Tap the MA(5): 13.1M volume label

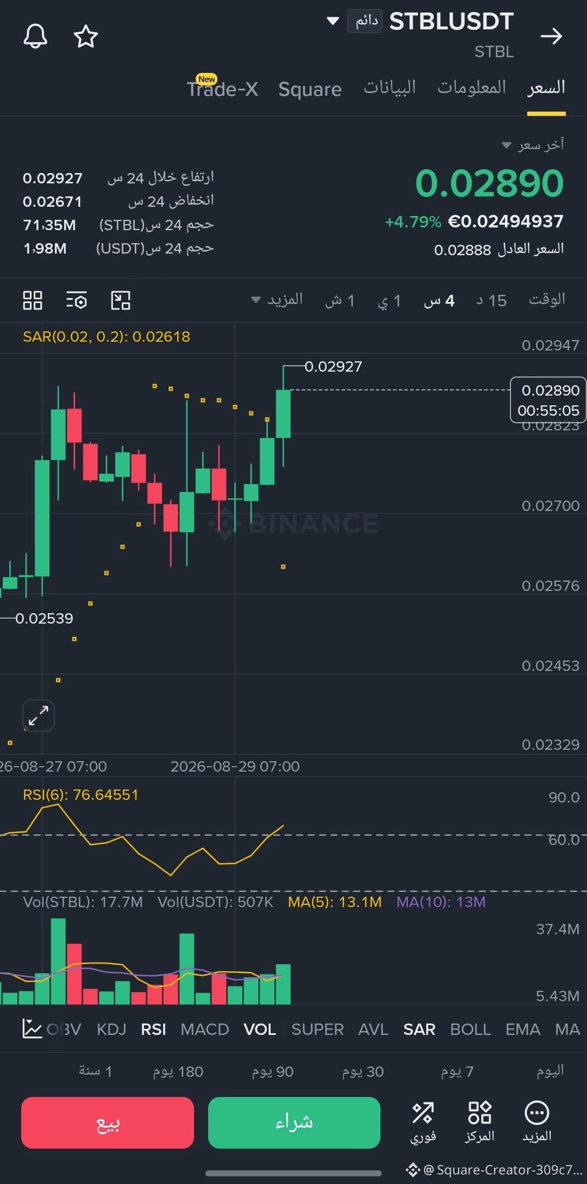tap(335, 902)
